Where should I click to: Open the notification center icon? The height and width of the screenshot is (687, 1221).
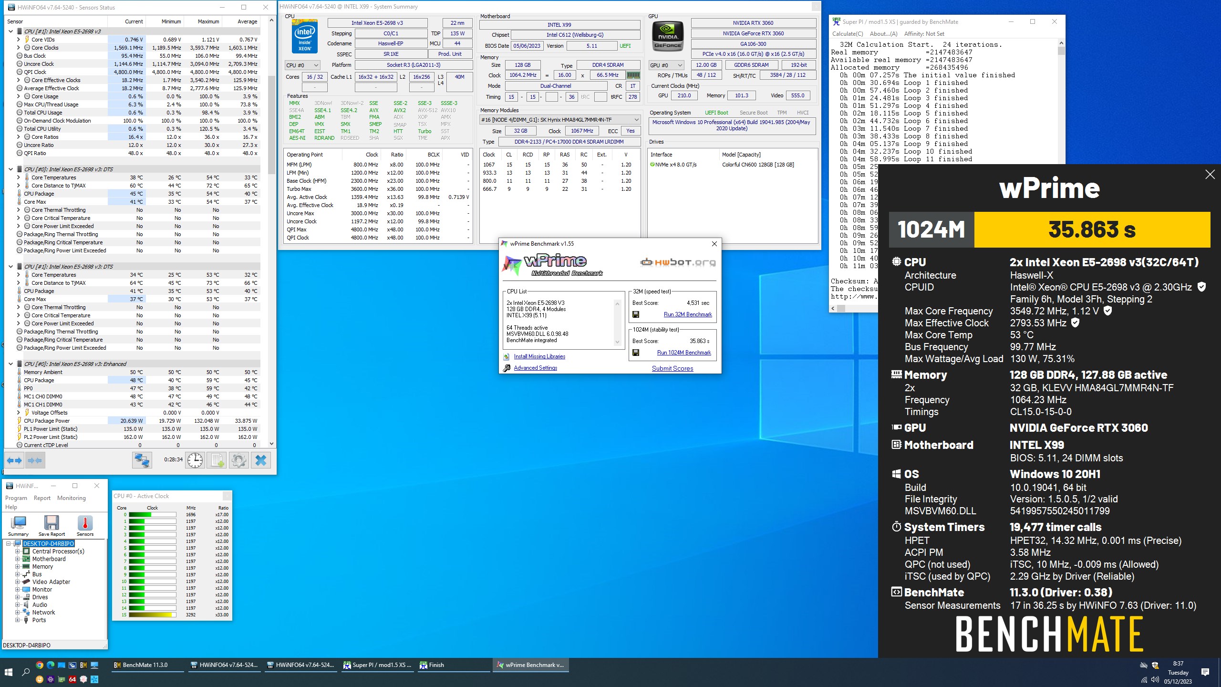pos(1205,672)
